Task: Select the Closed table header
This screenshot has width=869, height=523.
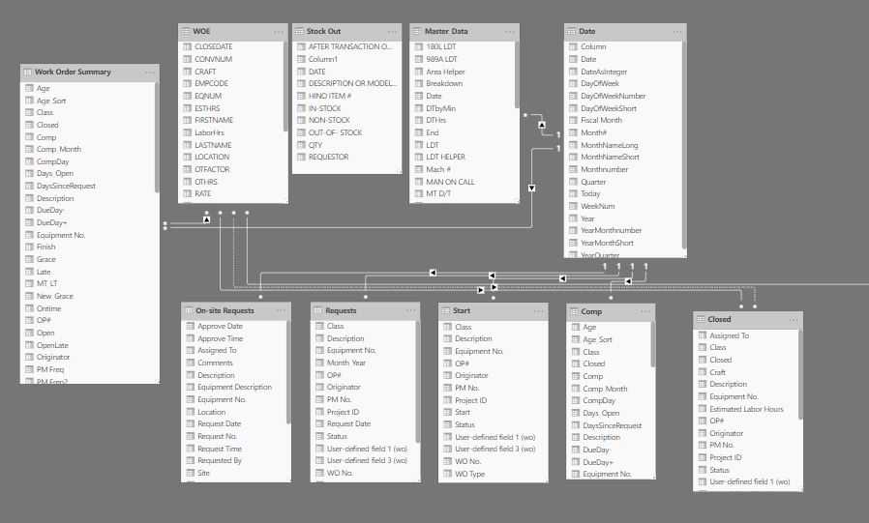Action: point(748,319)
